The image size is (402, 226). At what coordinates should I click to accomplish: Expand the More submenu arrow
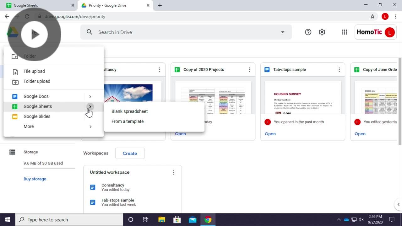(90, 126)
